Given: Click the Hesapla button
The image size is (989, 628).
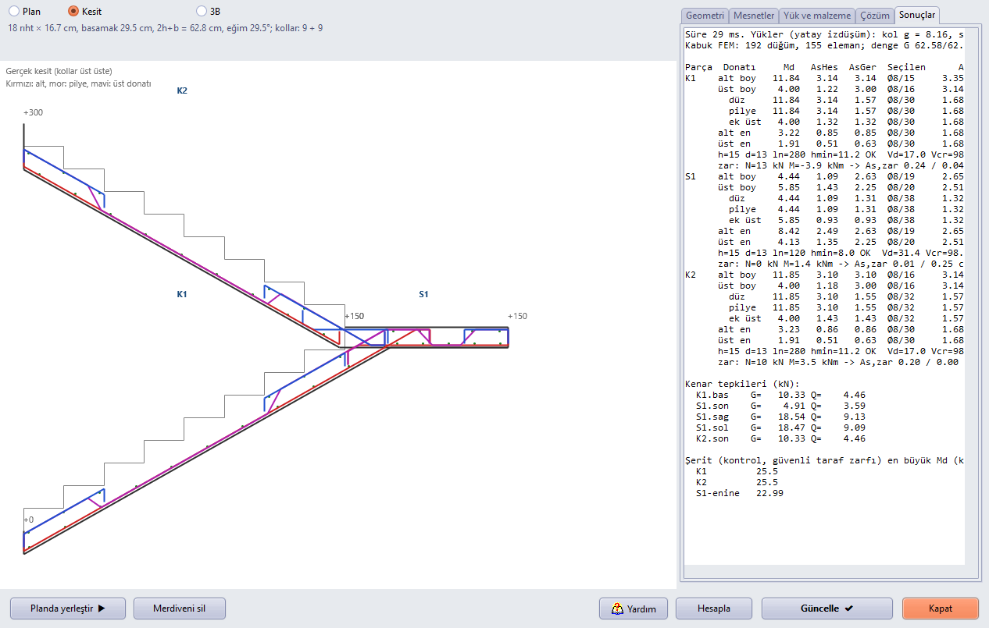Looking at the screenshot, I should coord(714,608).
